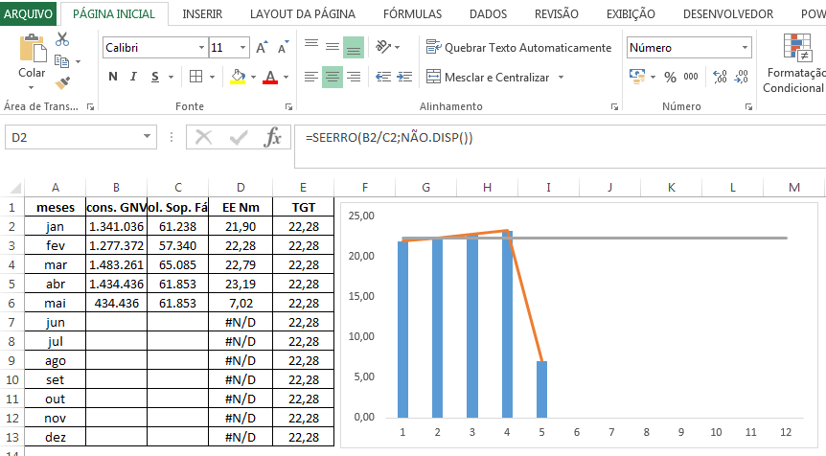The height and width of the screenshot is (456, 826).
Task: Switch to FÓRMULAS tab
Action: [x=412, y=14]
